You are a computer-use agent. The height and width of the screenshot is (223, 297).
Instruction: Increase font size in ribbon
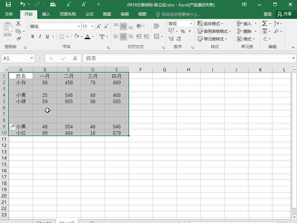pyautogui.click(x=99, y=27)
